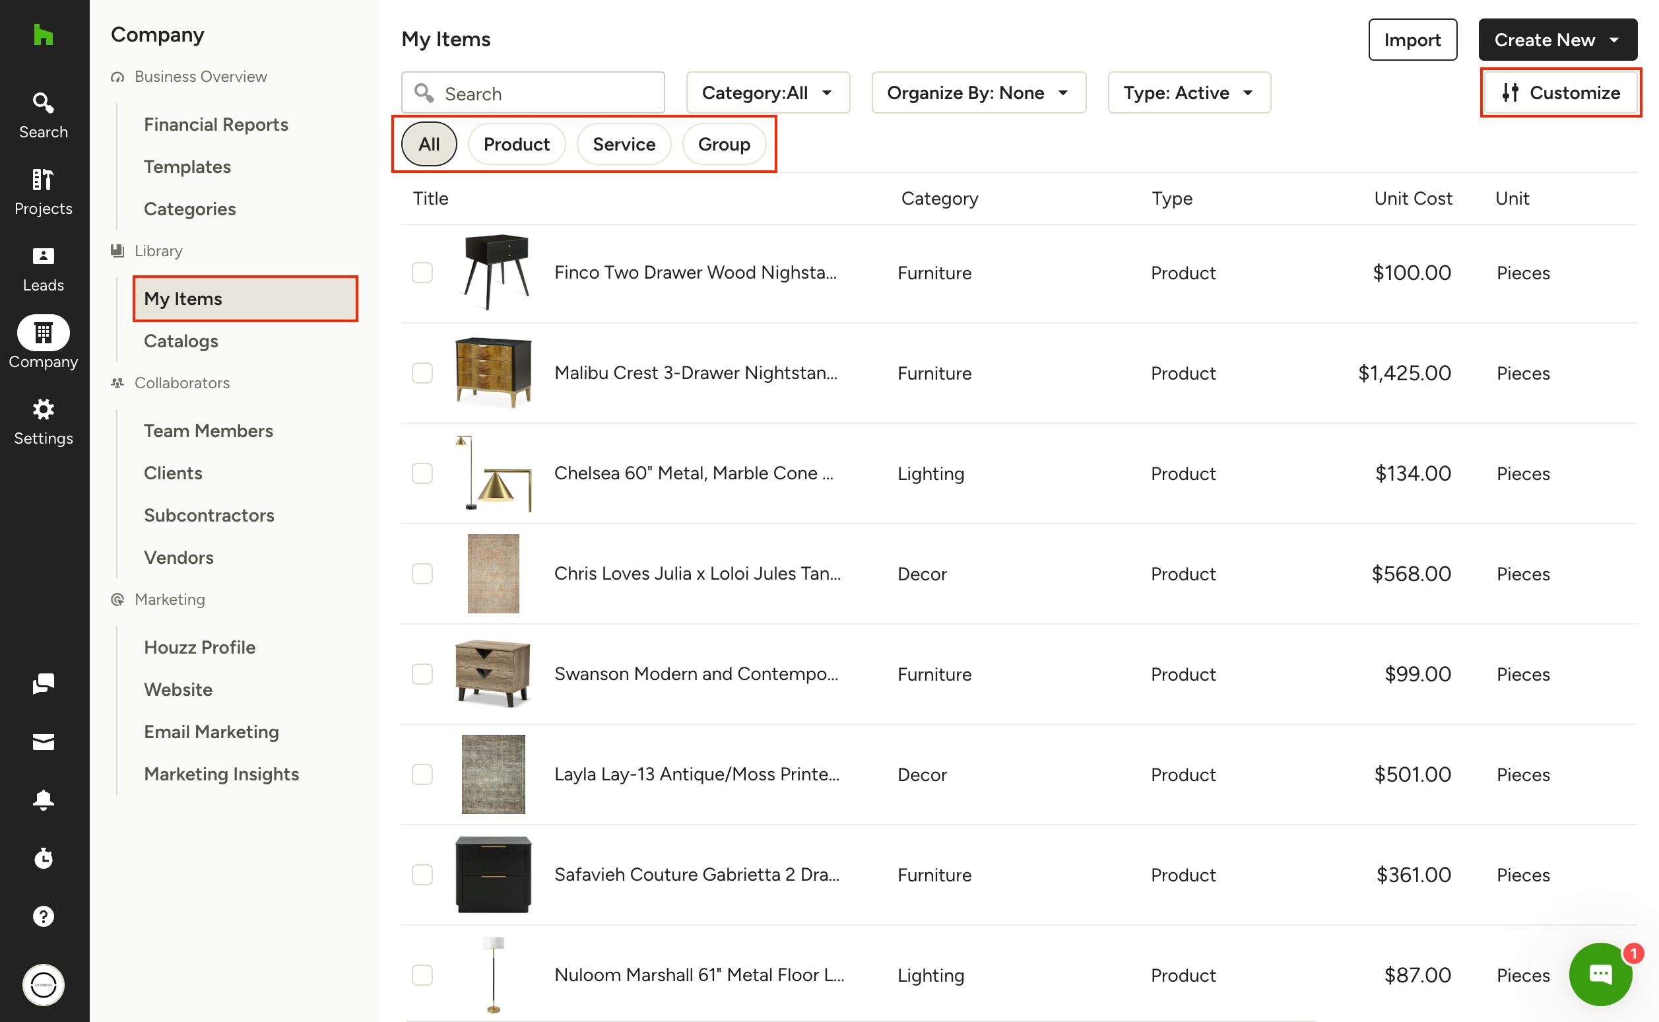The width and height of the screenshot is (1659, 1022).
Task: Click the Chelsea cone lamp thumbnail
Action: [494, 473]
